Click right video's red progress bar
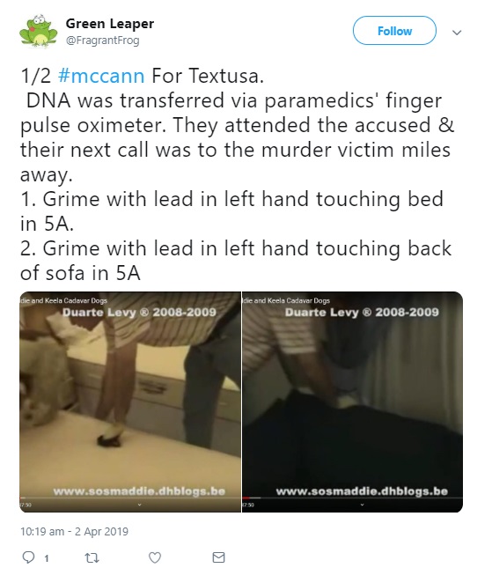 click(x=246, y=498)
